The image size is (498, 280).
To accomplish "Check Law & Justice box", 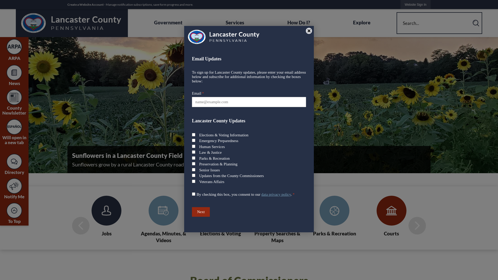I will click(x=193, y=152).
